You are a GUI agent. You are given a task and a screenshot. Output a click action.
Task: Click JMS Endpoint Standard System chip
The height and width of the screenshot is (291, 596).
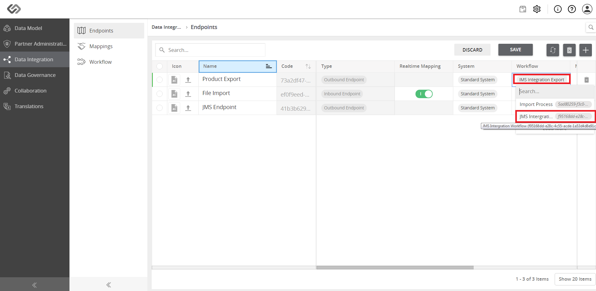[477, 108]
